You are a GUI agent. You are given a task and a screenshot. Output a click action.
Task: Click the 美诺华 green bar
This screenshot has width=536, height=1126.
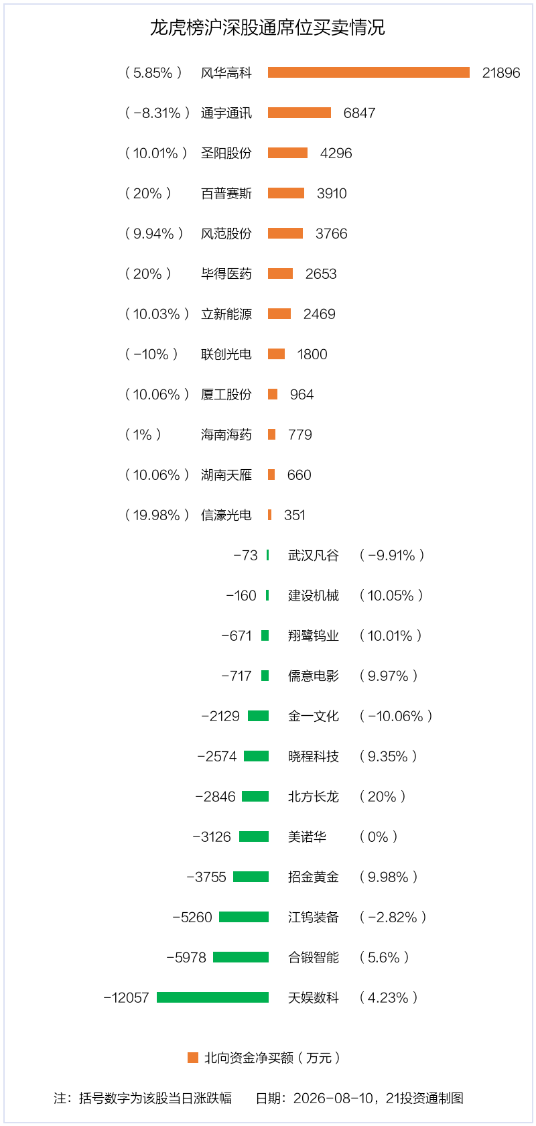click(254, 836)
